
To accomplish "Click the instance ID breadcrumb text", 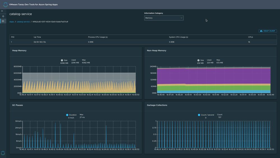I will [50, 22].
